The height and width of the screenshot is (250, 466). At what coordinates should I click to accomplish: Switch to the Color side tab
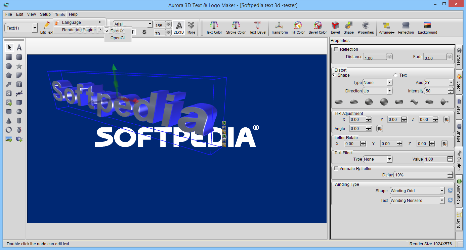459,83
